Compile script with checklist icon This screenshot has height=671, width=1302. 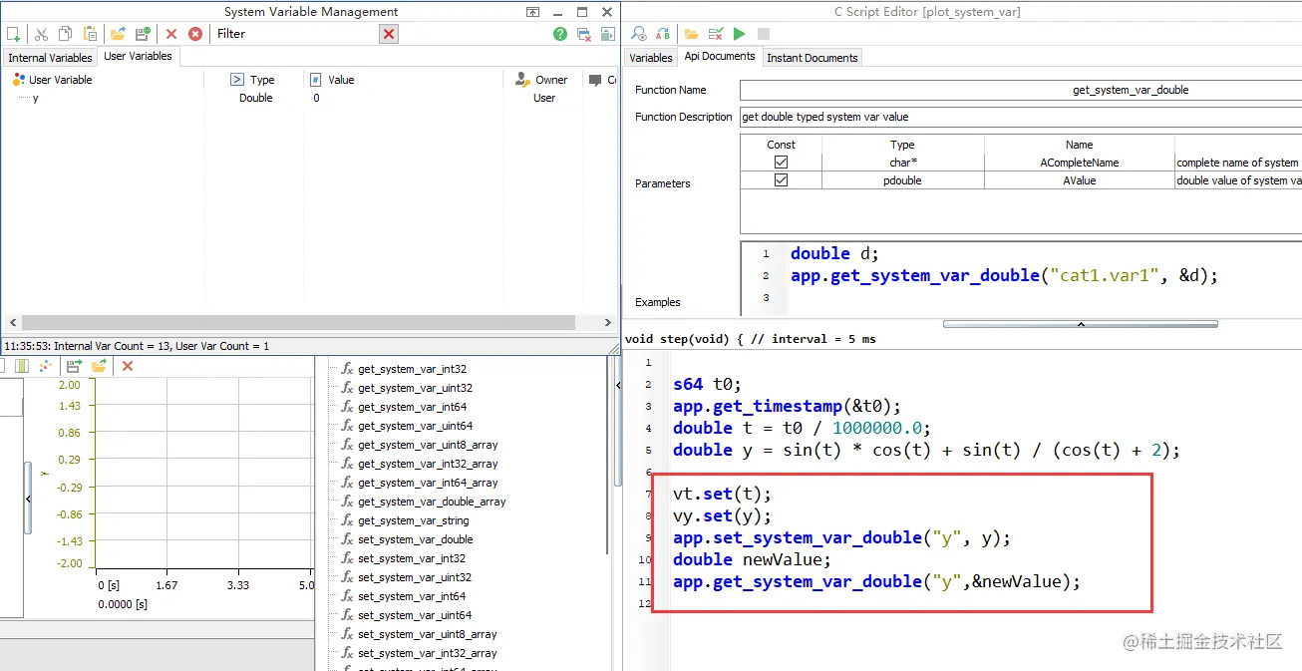coord(716,34)
